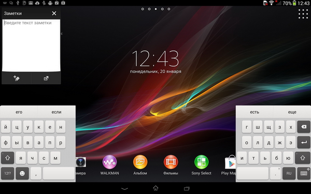Screen dimensions: 311x194
Task: Hide keyboard using the down chevron nav button
Action: (x=124, y=188)
